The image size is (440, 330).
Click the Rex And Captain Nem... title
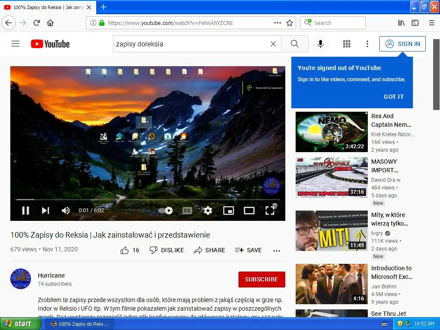pos(391,120)
